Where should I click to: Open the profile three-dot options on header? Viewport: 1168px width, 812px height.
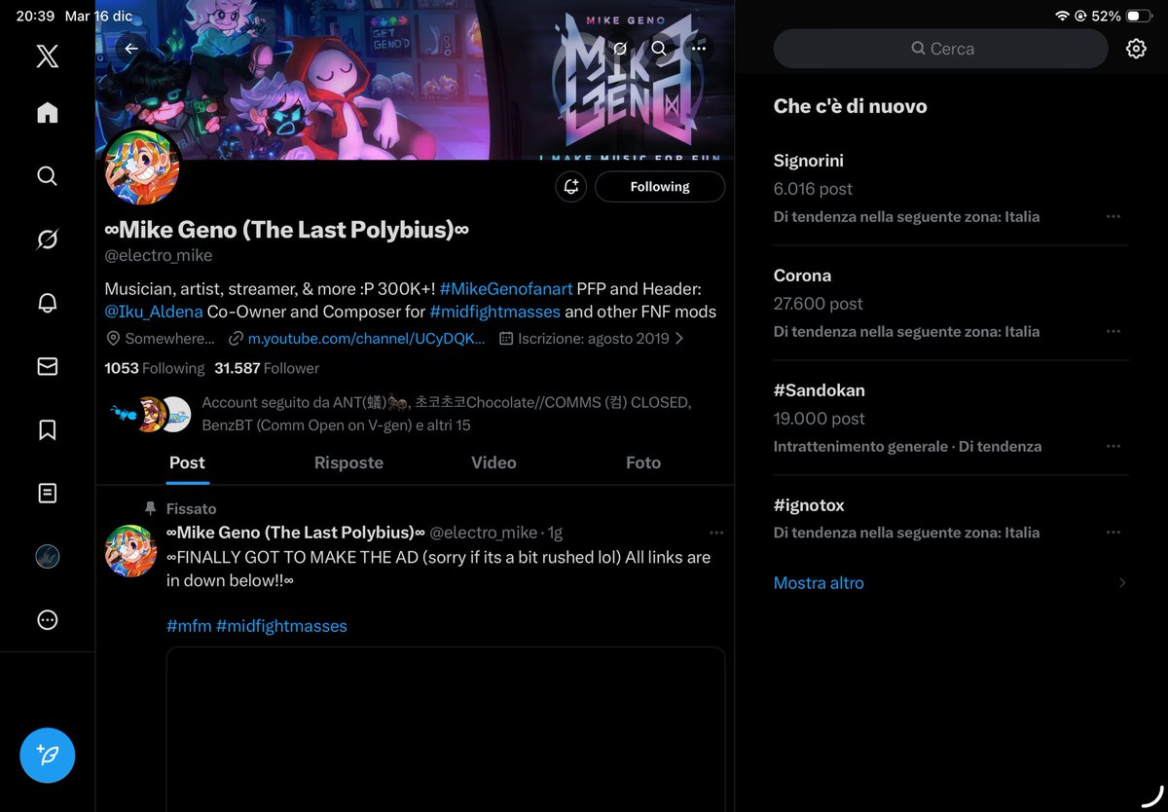(699, 48)
